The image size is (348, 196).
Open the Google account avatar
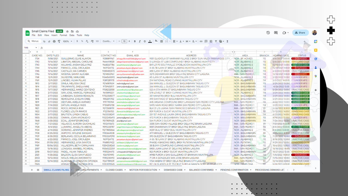[314, 33]
